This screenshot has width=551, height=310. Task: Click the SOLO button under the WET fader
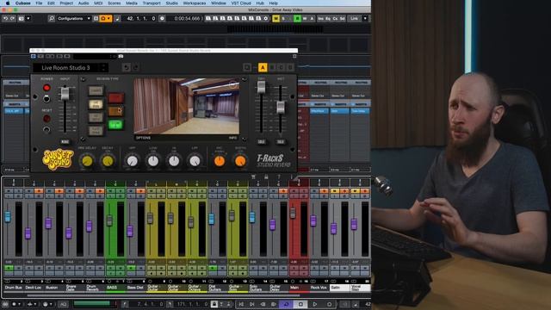(281, 142)
